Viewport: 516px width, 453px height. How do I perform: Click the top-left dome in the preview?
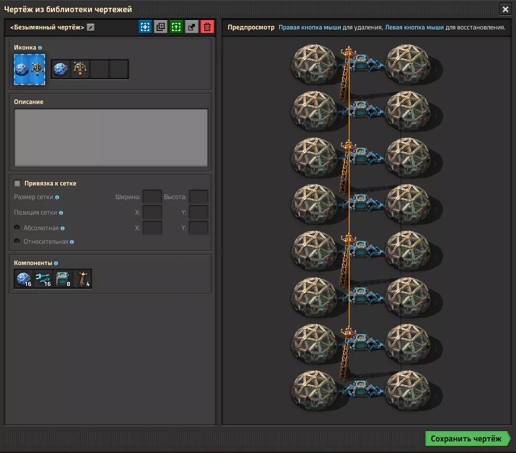click(x=314, y=64)
